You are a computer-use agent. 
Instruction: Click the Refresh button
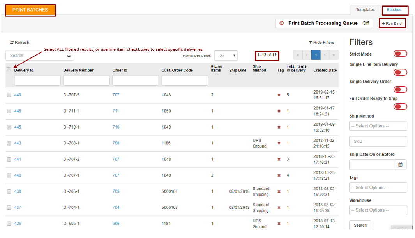tap(19, 42)
